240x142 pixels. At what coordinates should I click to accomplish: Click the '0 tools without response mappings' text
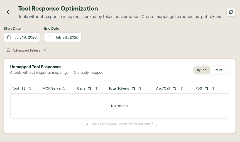pos(39,72)
